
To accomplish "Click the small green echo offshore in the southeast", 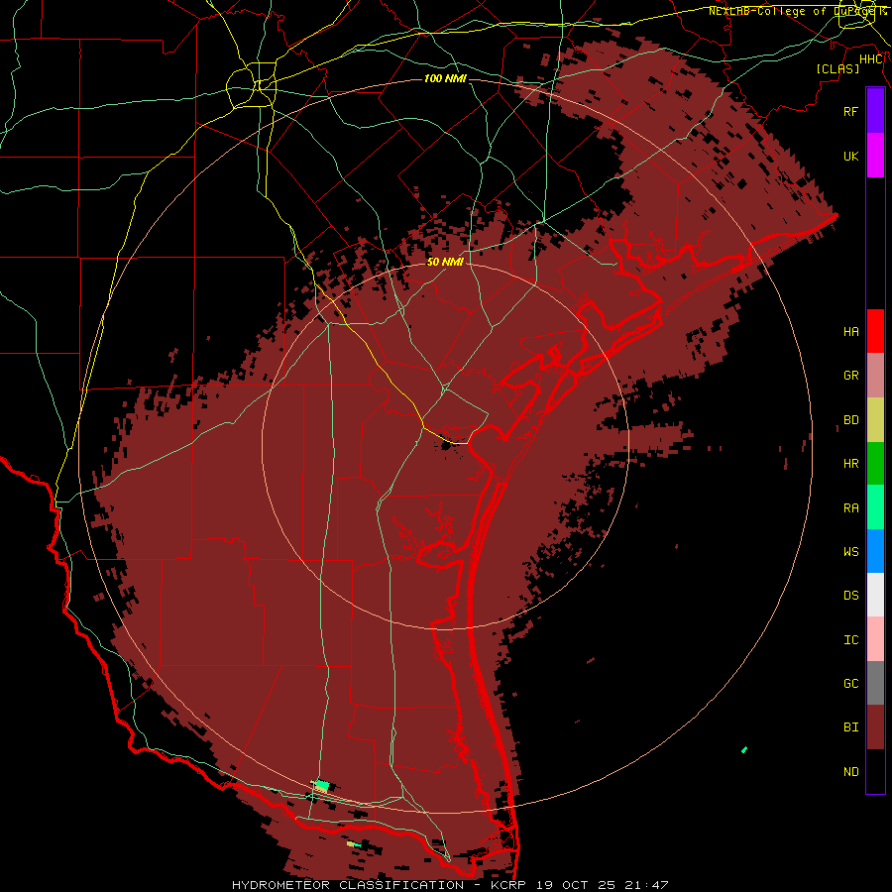I will [x=744, y=750].
